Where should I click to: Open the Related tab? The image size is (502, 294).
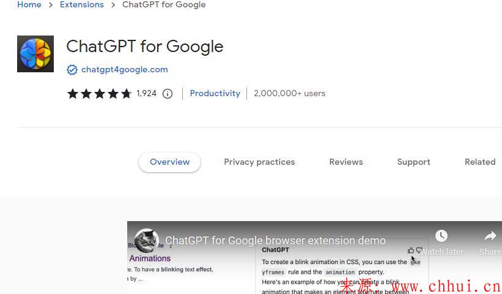pyautogui.click(x=480, y=162)
